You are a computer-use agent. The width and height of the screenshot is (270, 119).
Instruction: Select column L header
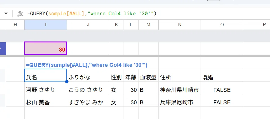(x=131, y=25)
